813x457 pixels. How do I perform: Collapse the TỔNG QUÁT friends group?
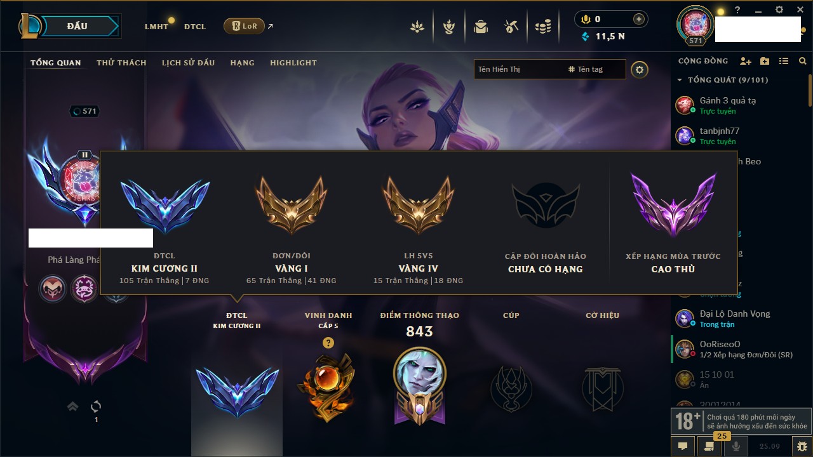point(680,80)
